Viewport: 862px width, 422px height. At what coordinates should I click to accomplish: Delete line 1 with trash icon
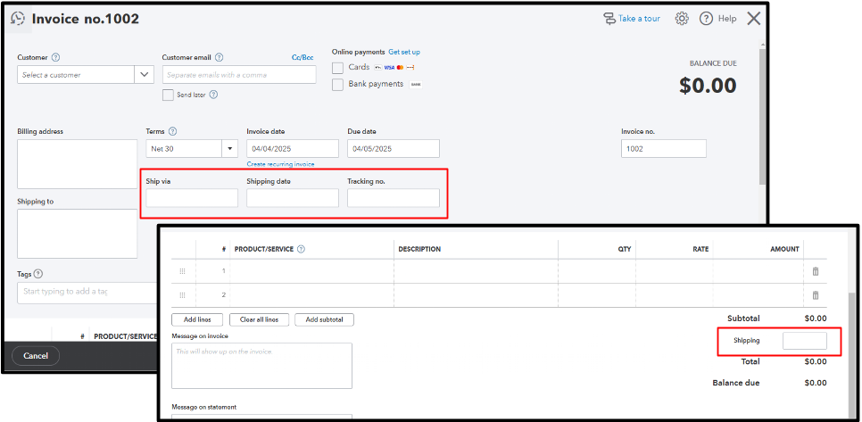[816, 271]
